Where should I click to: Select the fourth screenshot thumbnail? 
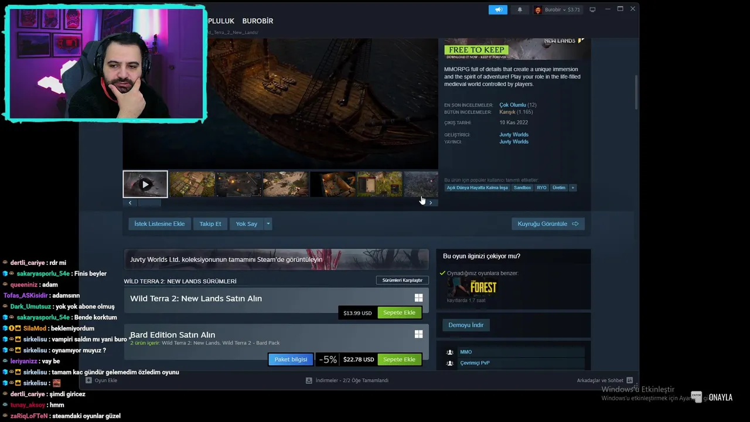(286, 185)
